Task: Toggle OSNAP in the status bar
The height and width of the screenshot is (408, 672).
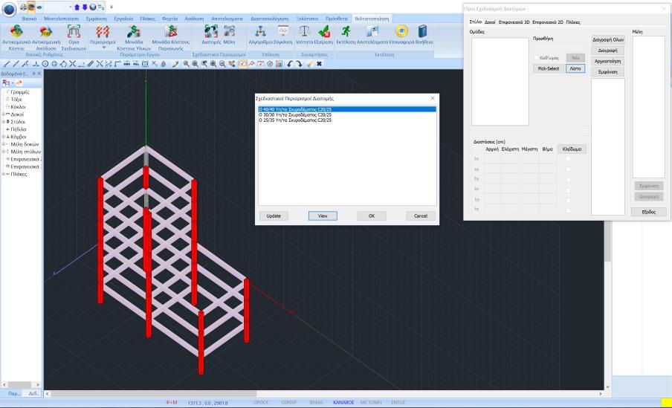Action: 289,403
